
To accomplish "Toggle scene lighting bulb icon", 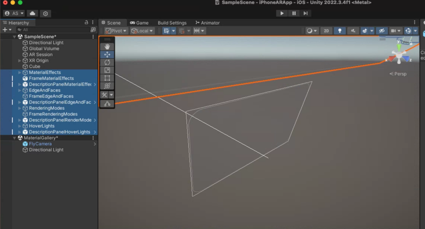I will coord(340,31).
